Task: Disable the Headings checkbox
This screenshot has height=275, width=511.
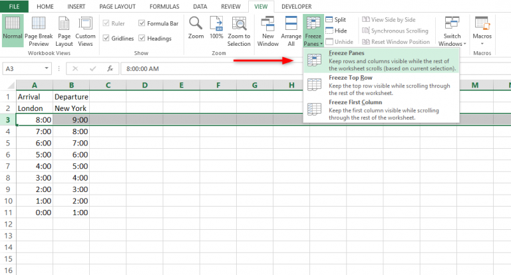Action: pyautogui.click(x=142, y=39)
